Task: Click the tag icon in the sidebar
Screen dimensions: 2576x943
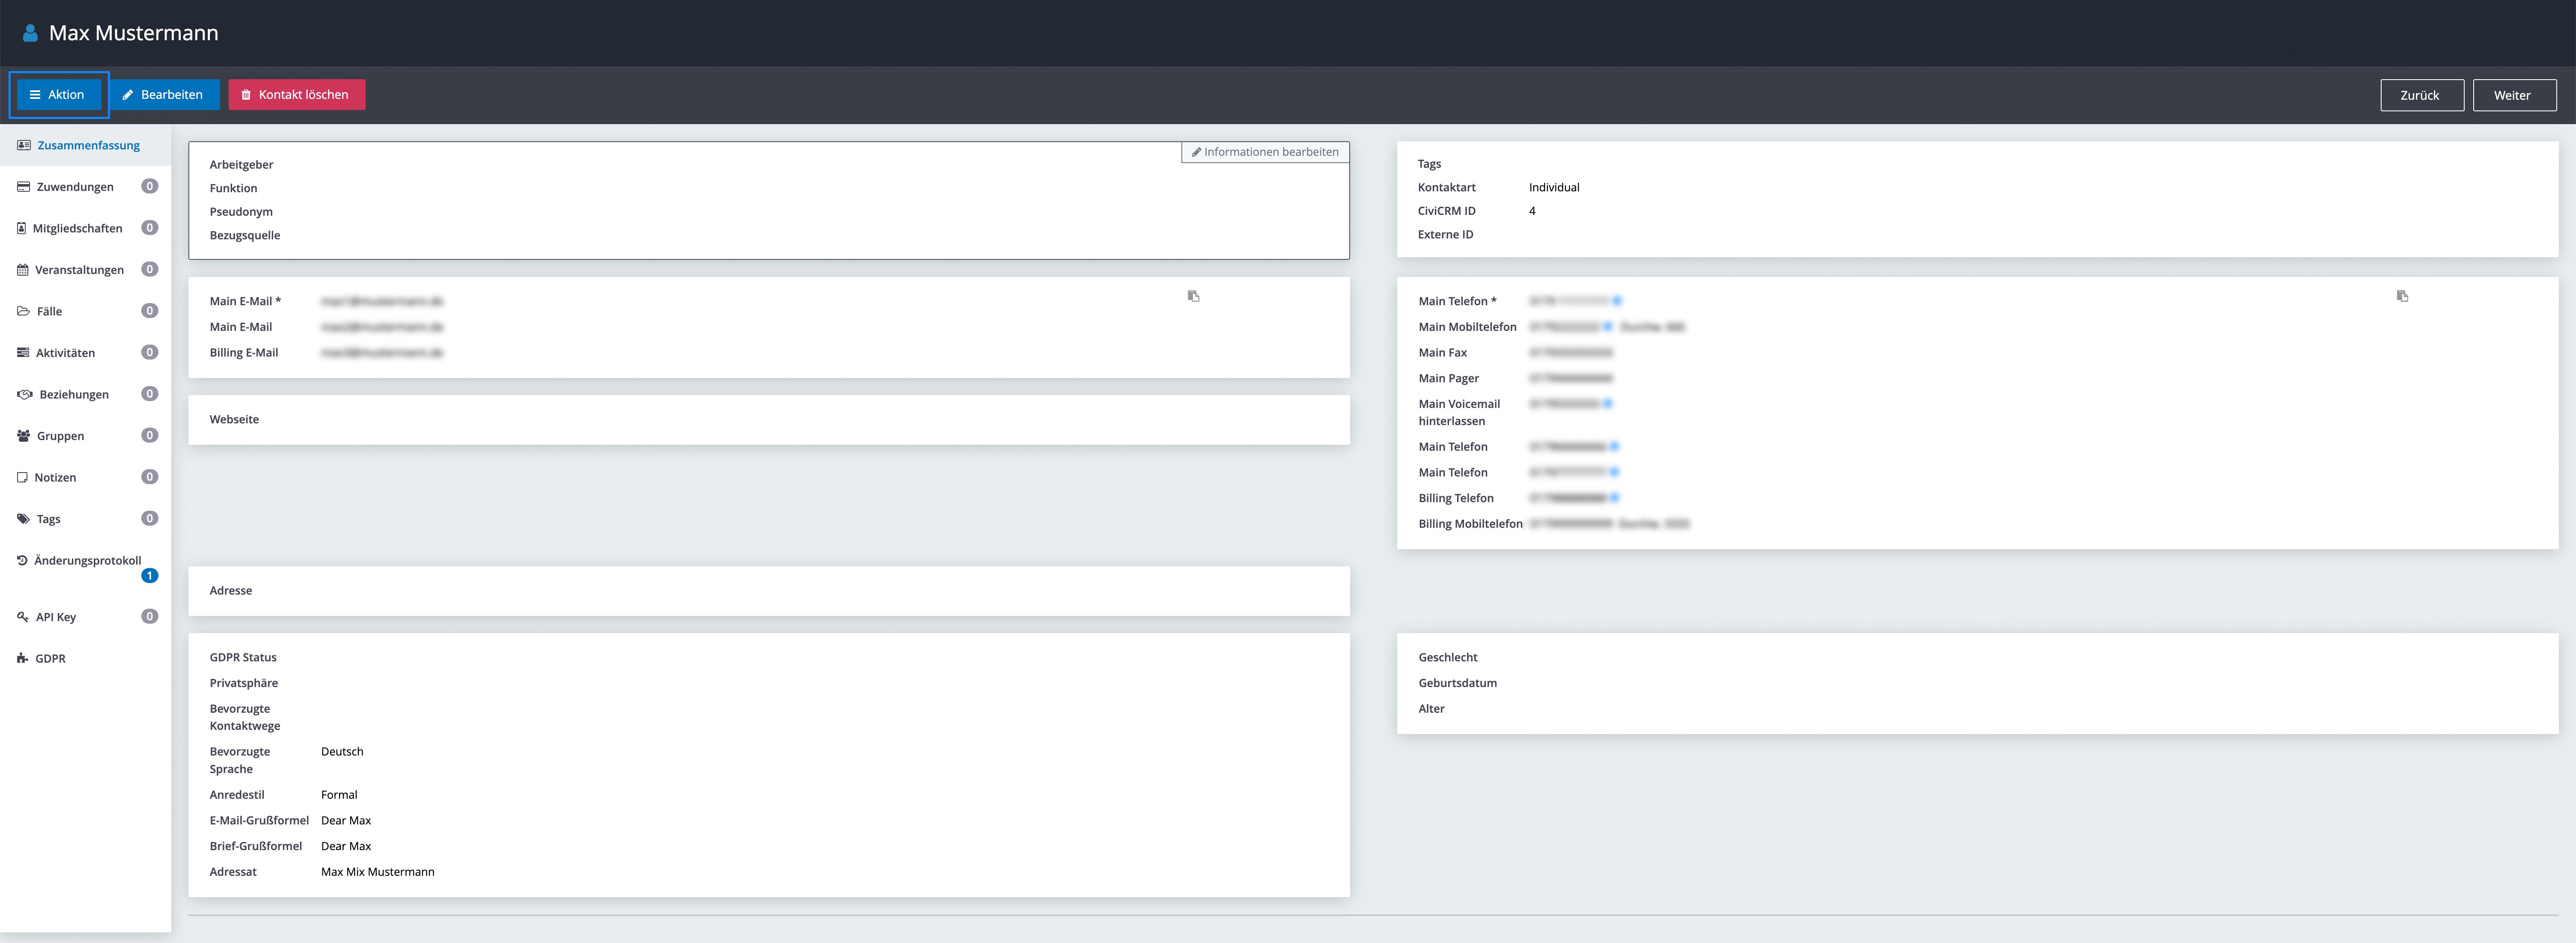Action: [x=23, y=519]
